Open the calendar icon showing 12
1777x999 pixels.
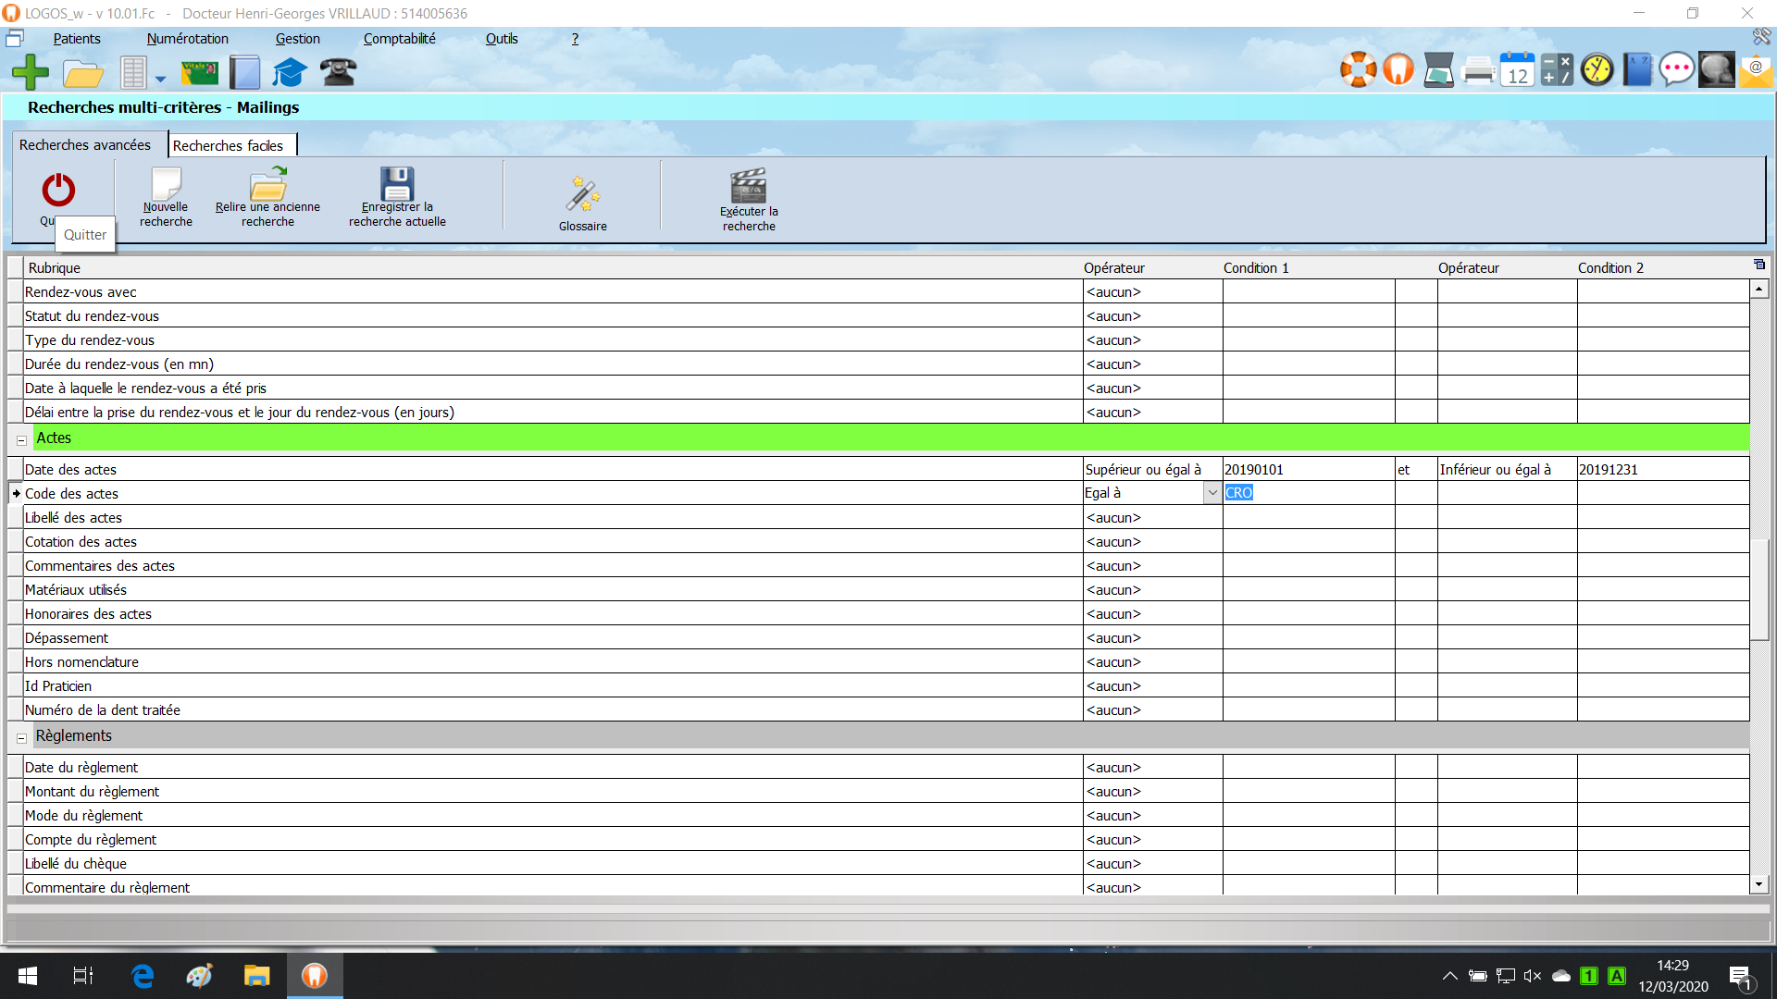point(1517,70)
